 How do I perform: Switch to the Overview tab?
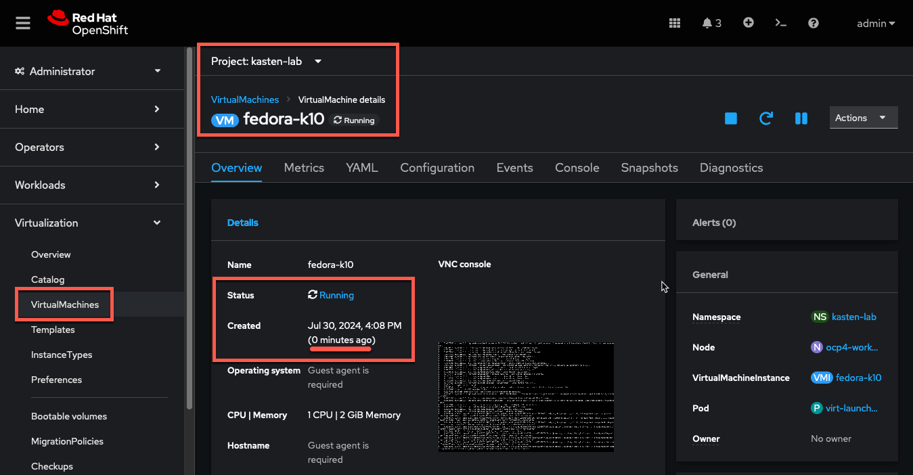coord(237,168)
